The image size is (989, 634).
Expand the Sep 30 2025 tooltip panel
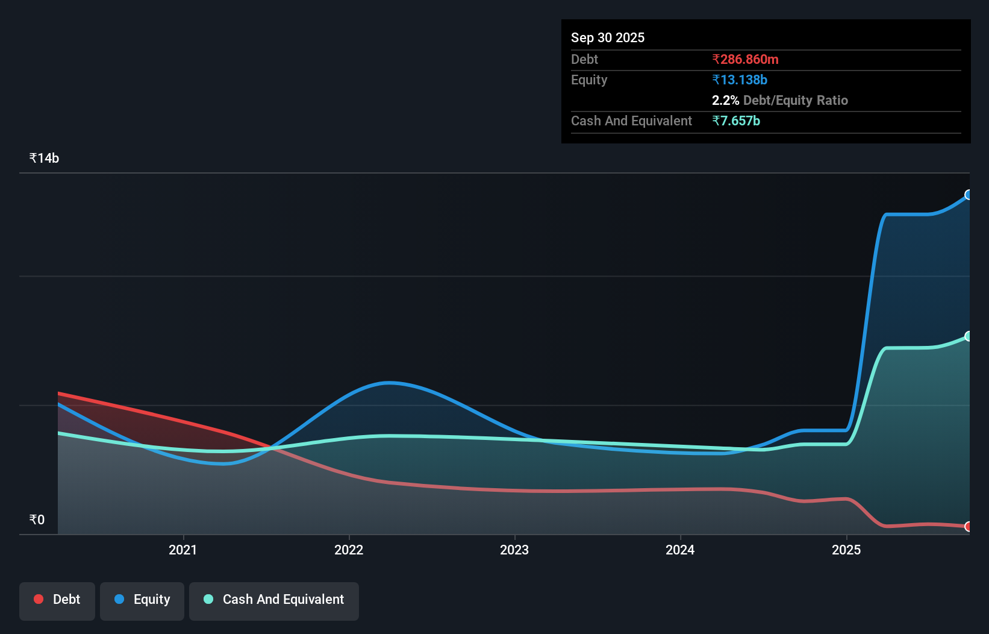(608, 37)
